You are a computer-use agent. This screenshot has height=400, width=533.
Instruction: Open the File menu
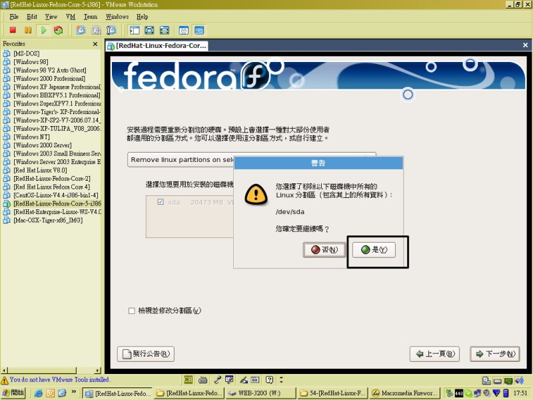coord(14,17)
